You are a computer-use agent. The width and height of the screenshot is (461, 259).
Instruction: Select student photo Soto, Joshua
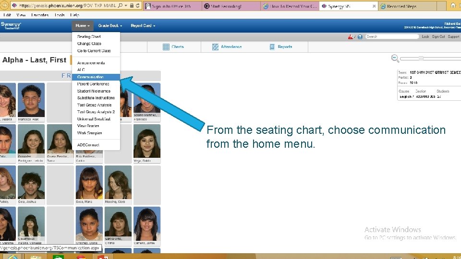[31, 185]
